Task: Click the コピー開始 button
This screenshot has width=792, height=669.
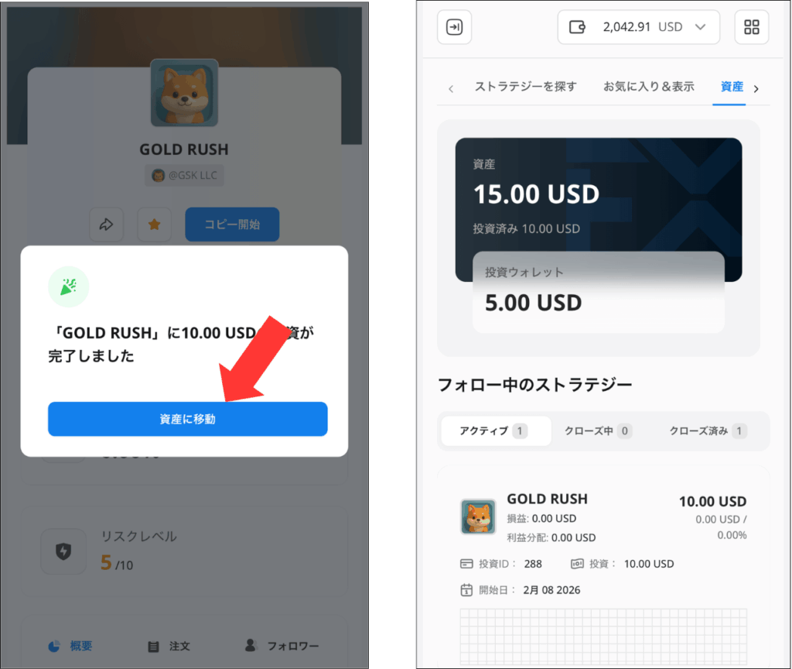Action: coord(232,224)
